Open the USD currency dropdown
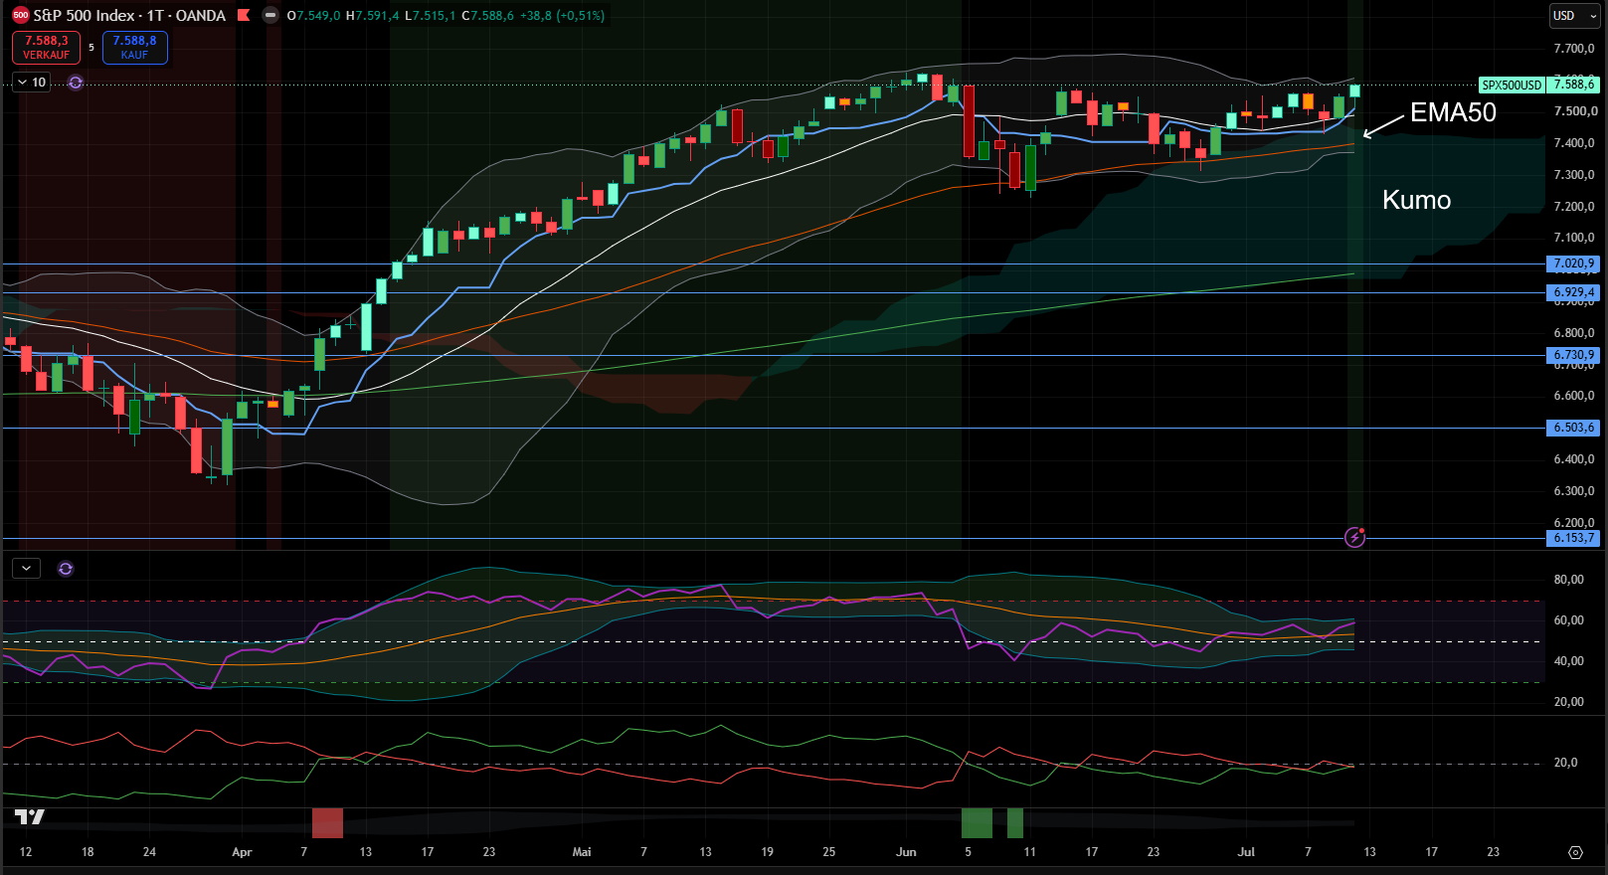Viewport: 1608px width, 875px height. click(1574, 16)
